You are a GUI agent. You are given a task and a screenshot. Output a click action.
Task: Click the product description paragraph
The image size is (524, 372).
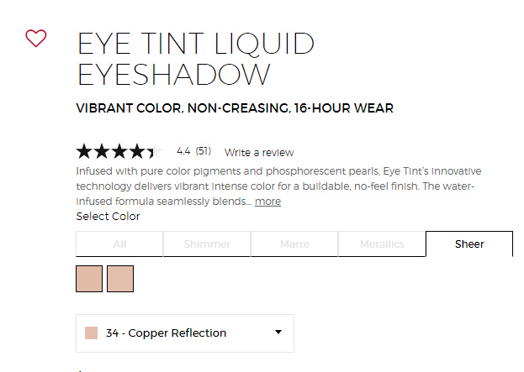click(278, 186)
